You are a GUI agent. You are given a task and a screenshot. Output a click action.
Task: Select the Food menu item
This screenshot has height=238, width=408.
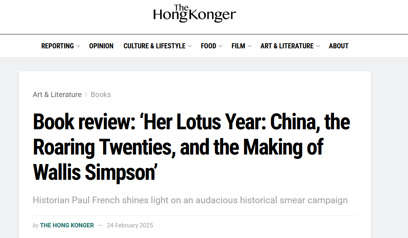coord(208,46)
